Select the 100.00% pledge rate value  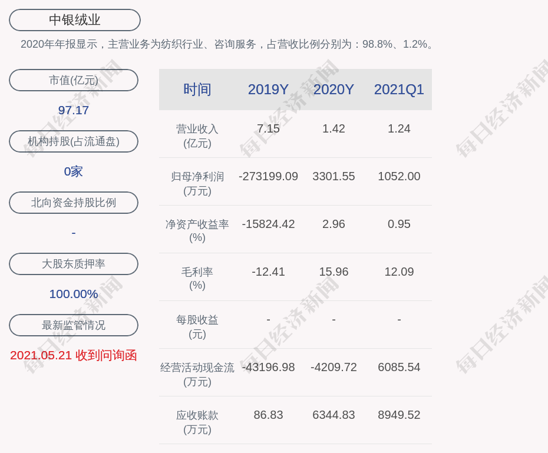click(74, 294)
